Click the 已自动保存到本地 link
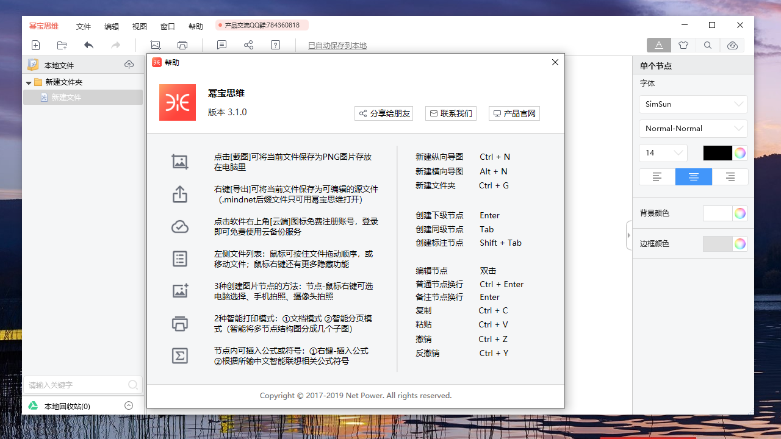The width and height of the screenshot is (781, 439). coord(337,46)
